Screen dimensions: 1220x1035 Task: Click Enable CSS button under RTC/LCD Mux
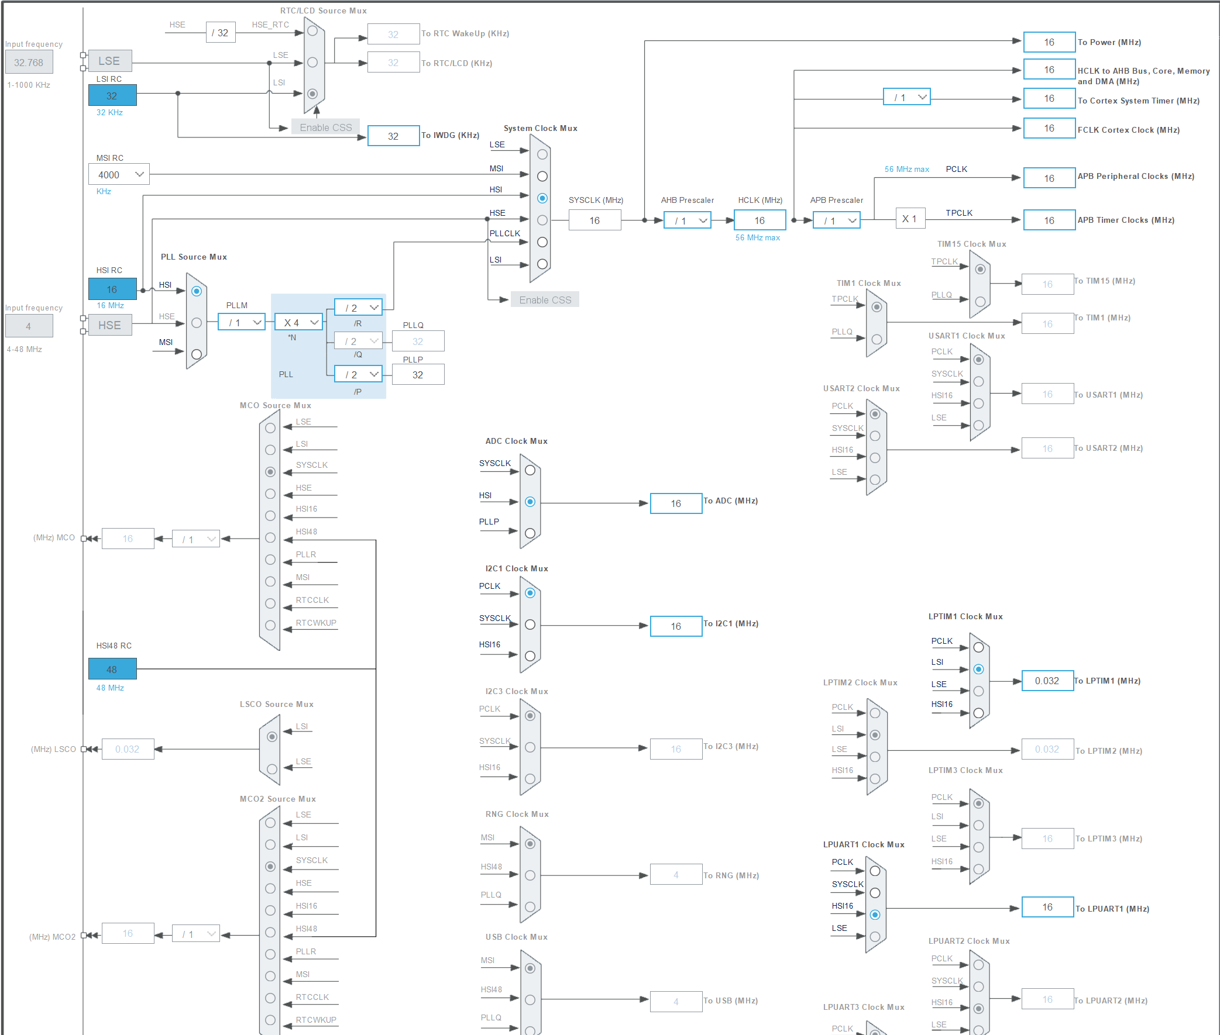pos(325,127)
